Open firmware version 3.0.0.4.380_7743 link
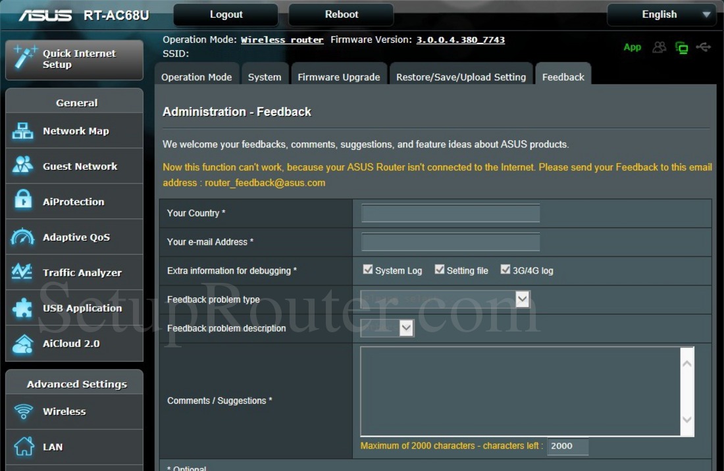Viewport: 724px width, 471px height. coord(460,39)
